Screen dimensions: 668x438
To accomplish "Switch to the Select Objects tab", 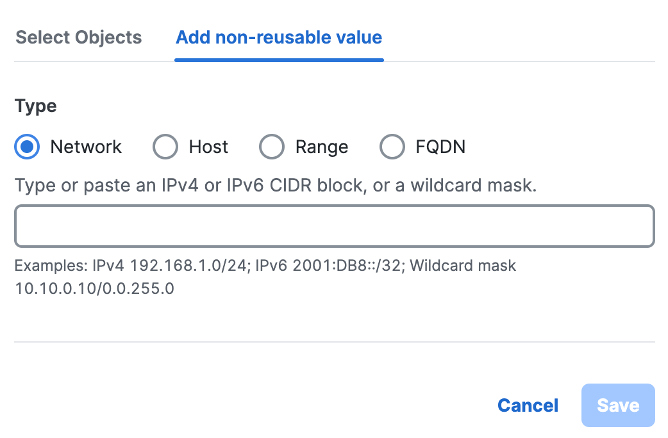I will click(x=79, y=37).
